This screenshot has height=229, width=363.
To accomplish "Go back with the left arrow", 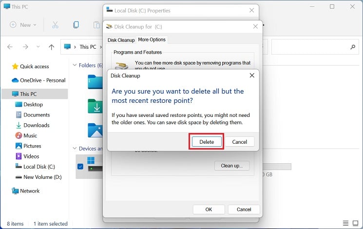I will click(x=10, y=47).
